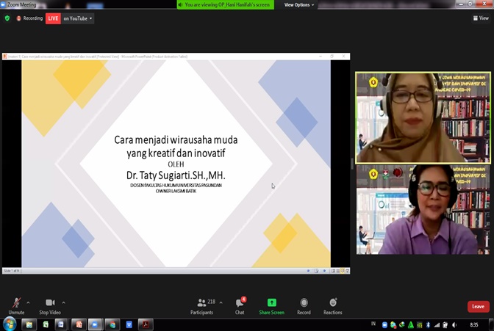Select the top participant video thumbnail
This screenshot has width=494, height=331.
423,117
